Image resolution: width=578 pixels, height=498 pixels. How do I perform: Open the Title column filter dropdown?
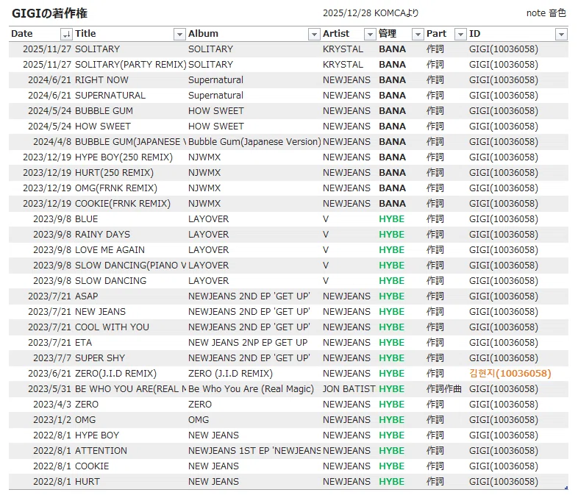[x=179, y=35]
